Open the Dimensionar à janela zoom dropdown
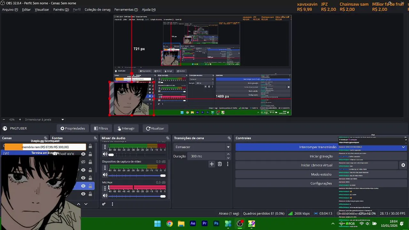The width and height of the screenshot is (409, 230). 44,119
